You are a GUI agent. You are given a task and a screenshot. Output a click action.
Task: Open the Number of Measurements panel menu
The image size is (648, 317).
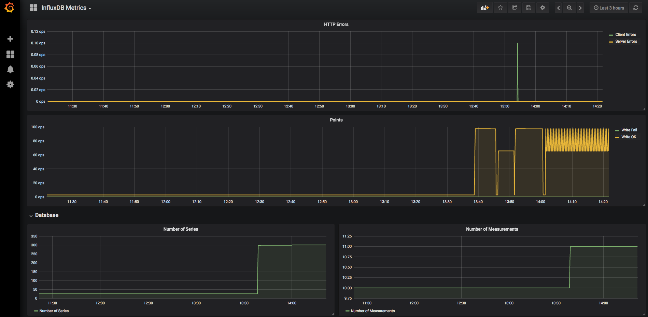point(492,229)
